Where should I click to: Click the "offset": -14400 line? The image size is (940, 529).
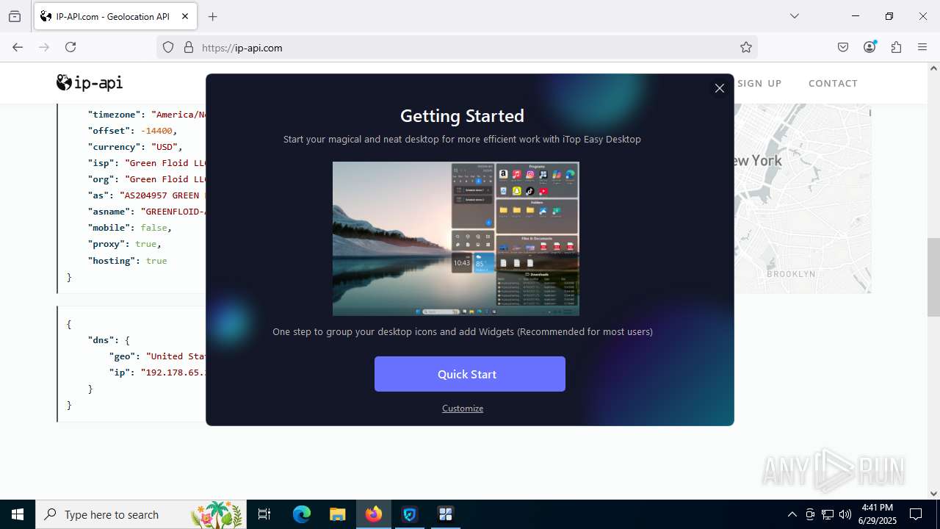click(132, 131)
